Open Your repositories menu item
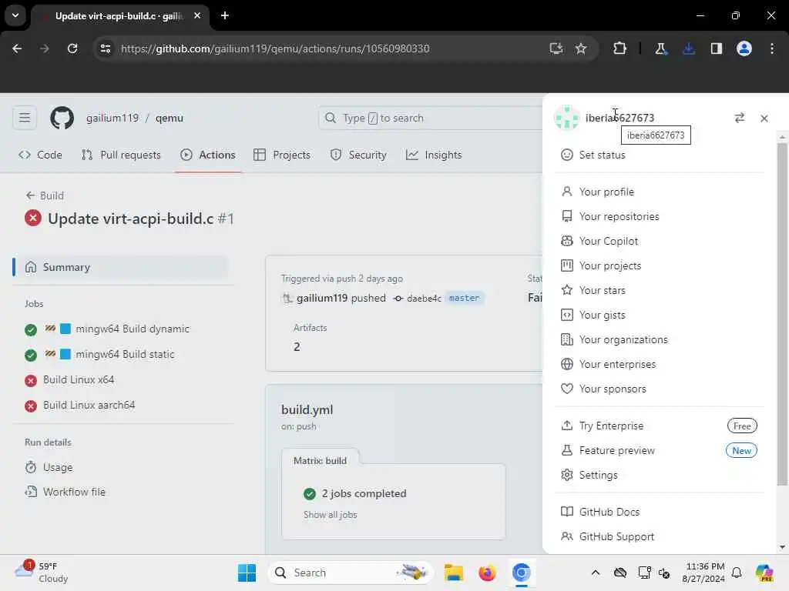 tap(660, 216)
